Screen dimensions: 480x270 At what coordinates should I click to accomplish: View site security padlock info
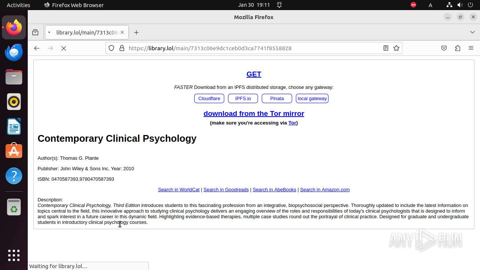click(121, 48)
